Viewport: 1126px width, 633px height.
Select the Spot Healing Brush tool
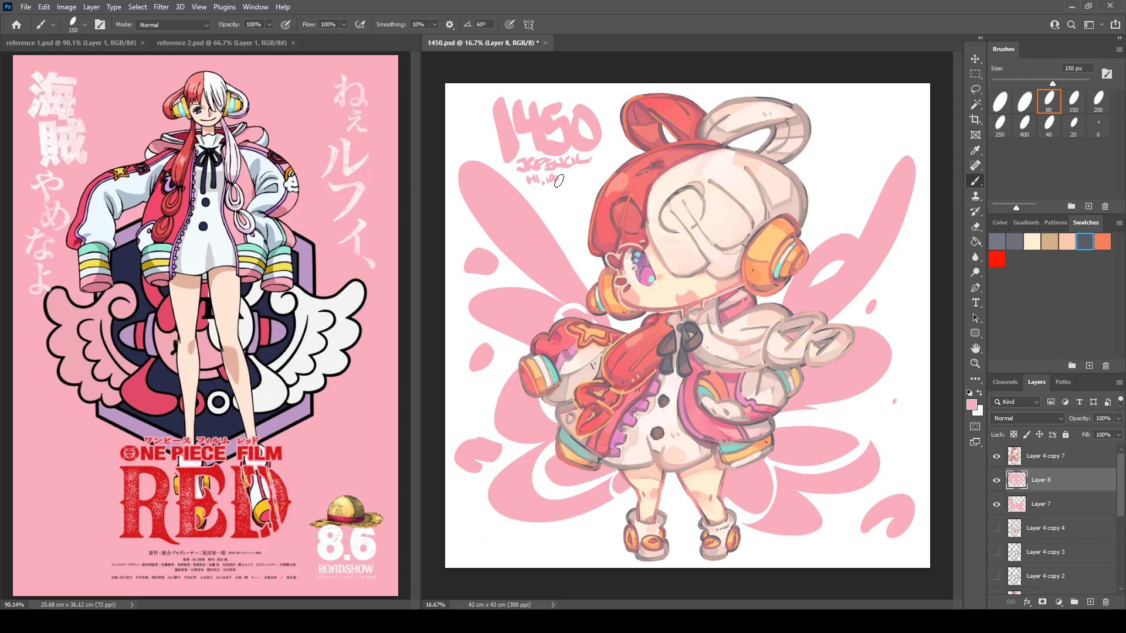[x=975, y=166]
